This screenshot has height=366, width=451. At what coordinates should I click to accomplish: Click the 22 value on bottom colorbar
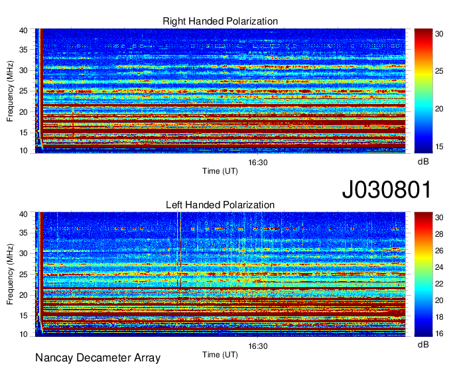tap(439, 284)
